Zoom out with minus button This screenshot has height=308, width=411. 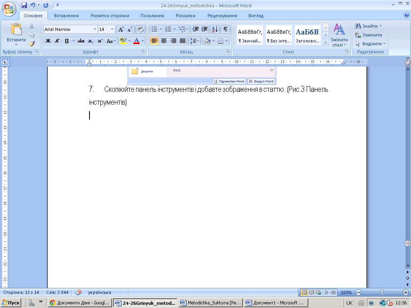click(x=358, y=292)
